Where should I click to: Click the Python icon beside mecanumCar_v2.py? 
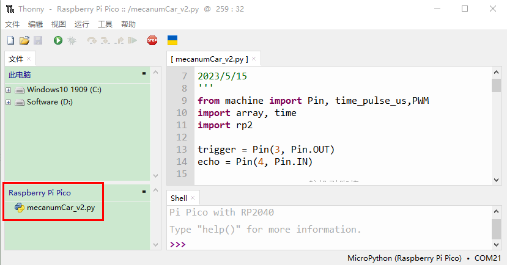click(x=20, y=208)
